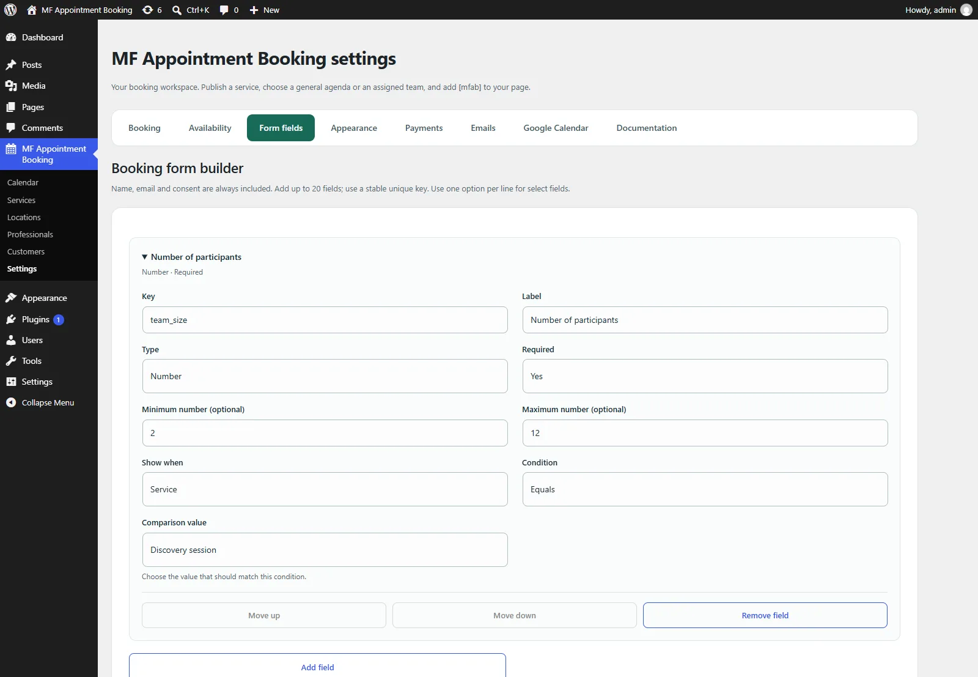Click the Add field button
Image resolution: width=978 pixels, height=677 pixels.
tap(317, 666)
